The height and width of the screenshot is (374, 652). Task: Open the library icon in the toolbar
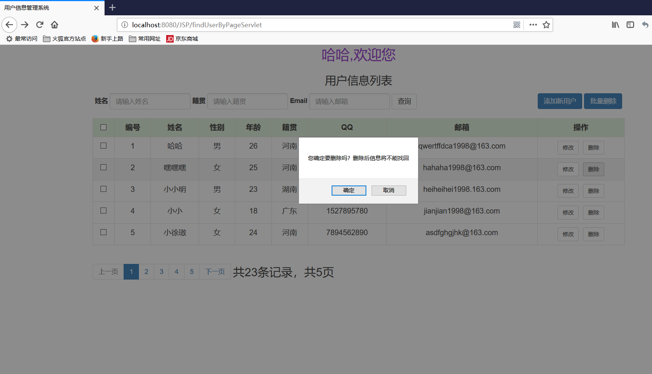pos(615,25)
